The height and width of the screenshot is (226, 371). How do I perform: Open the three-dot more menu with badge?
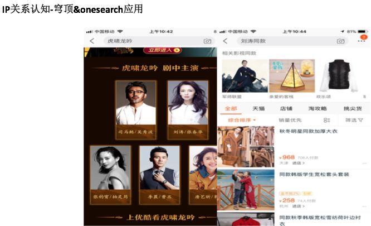coord(362,41)
